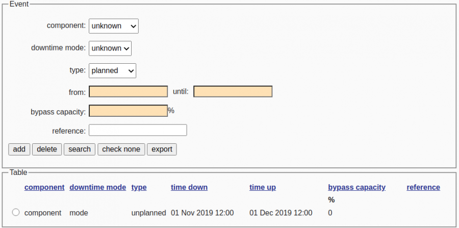Click the export button
This screenshot has width=459, height=228.
(162, 149)
